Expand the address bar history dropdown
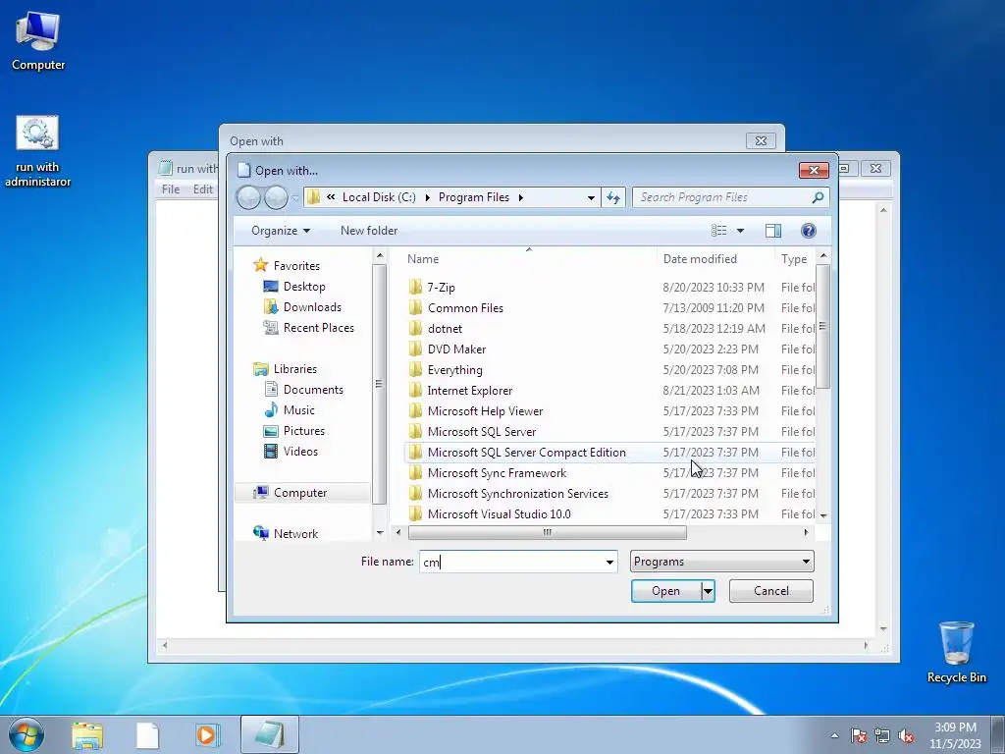The height and width of the screenshot is (754, 1005). 591,197
